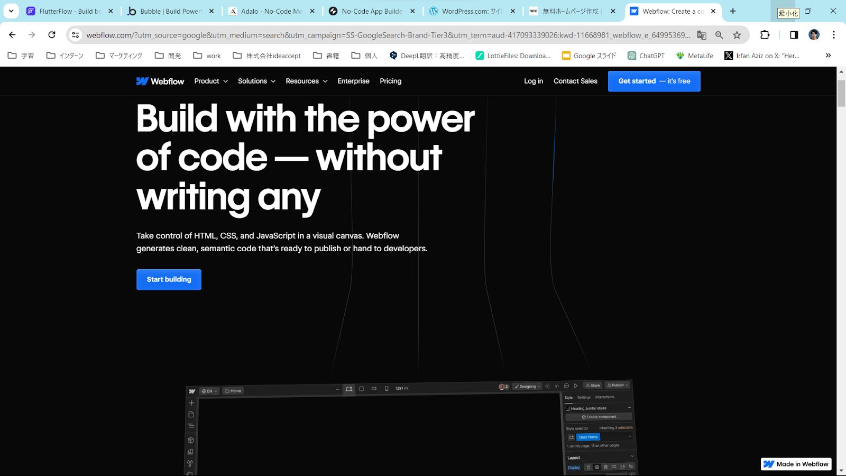Open the Navigator icon in Designer sidebar
The image size is (846, 476).
191,426
